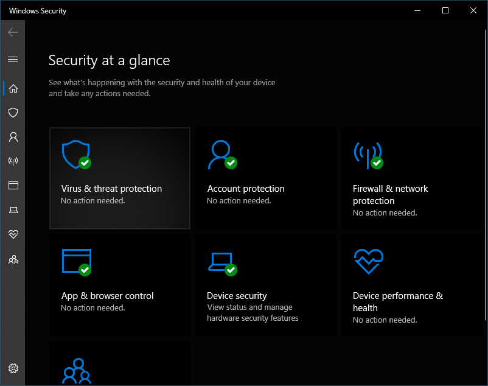Click the Family options tile icon
Viewport: 488px width, 386px height.
tap(76, 371)
